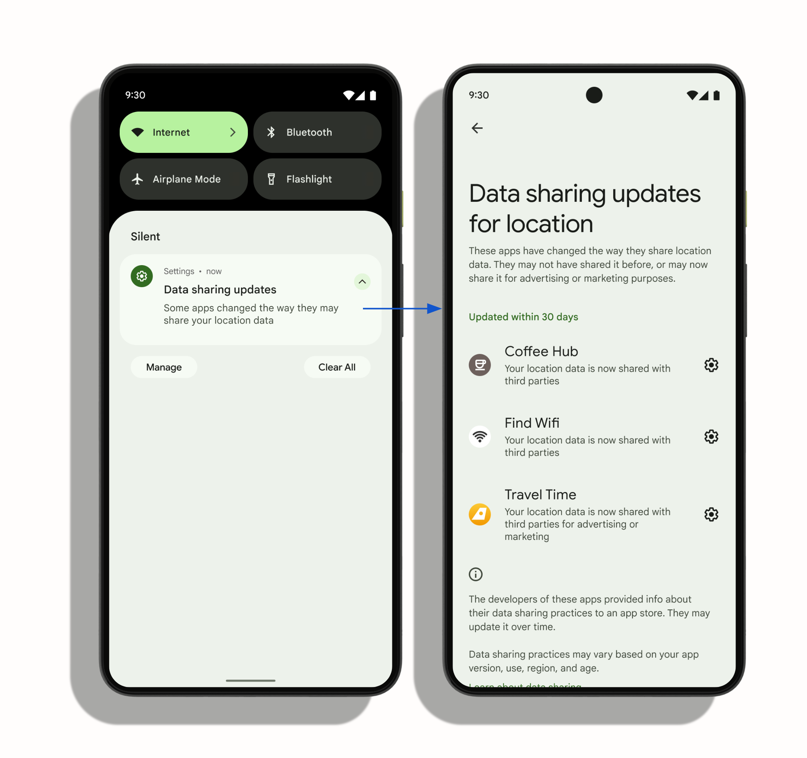Image resolution: width=807 pixels, height=758 pixels.
Task: Open Find Wifi location settings
Action: point(712,436)
